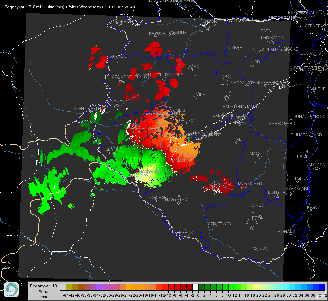Select the dark blue swatch at the legend's right end
Screen dimensions: 328x301
click(322, 287)
